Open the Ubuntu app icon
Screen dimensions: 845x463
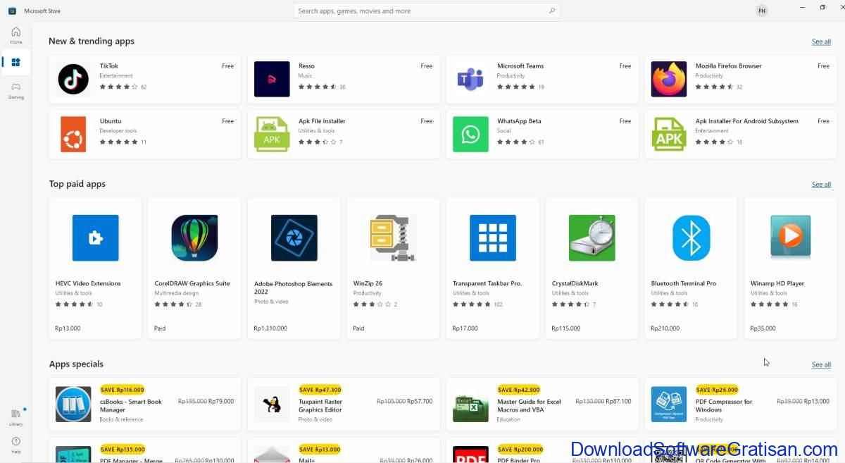(73, 134)
